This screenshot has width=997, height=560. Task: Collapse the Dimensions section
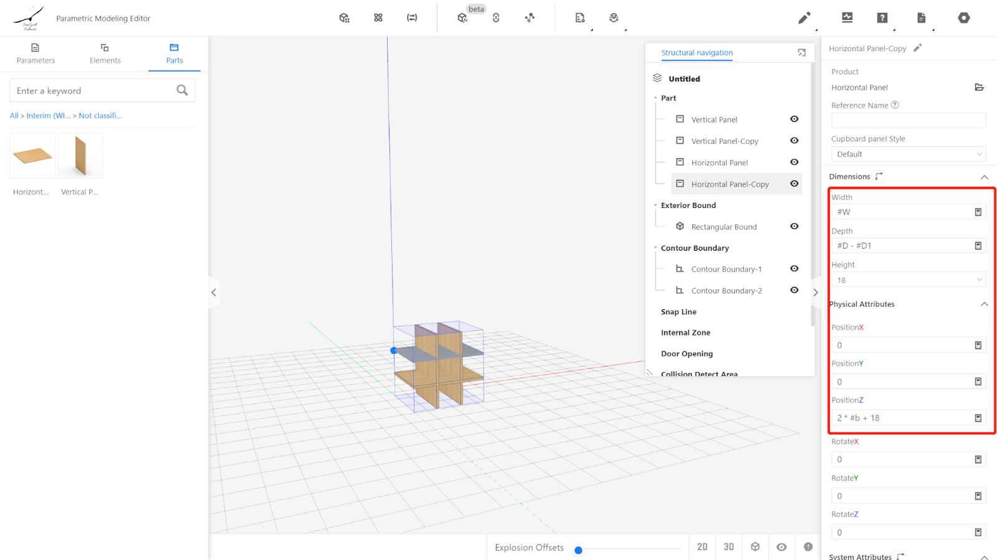[x=984, y=177]
